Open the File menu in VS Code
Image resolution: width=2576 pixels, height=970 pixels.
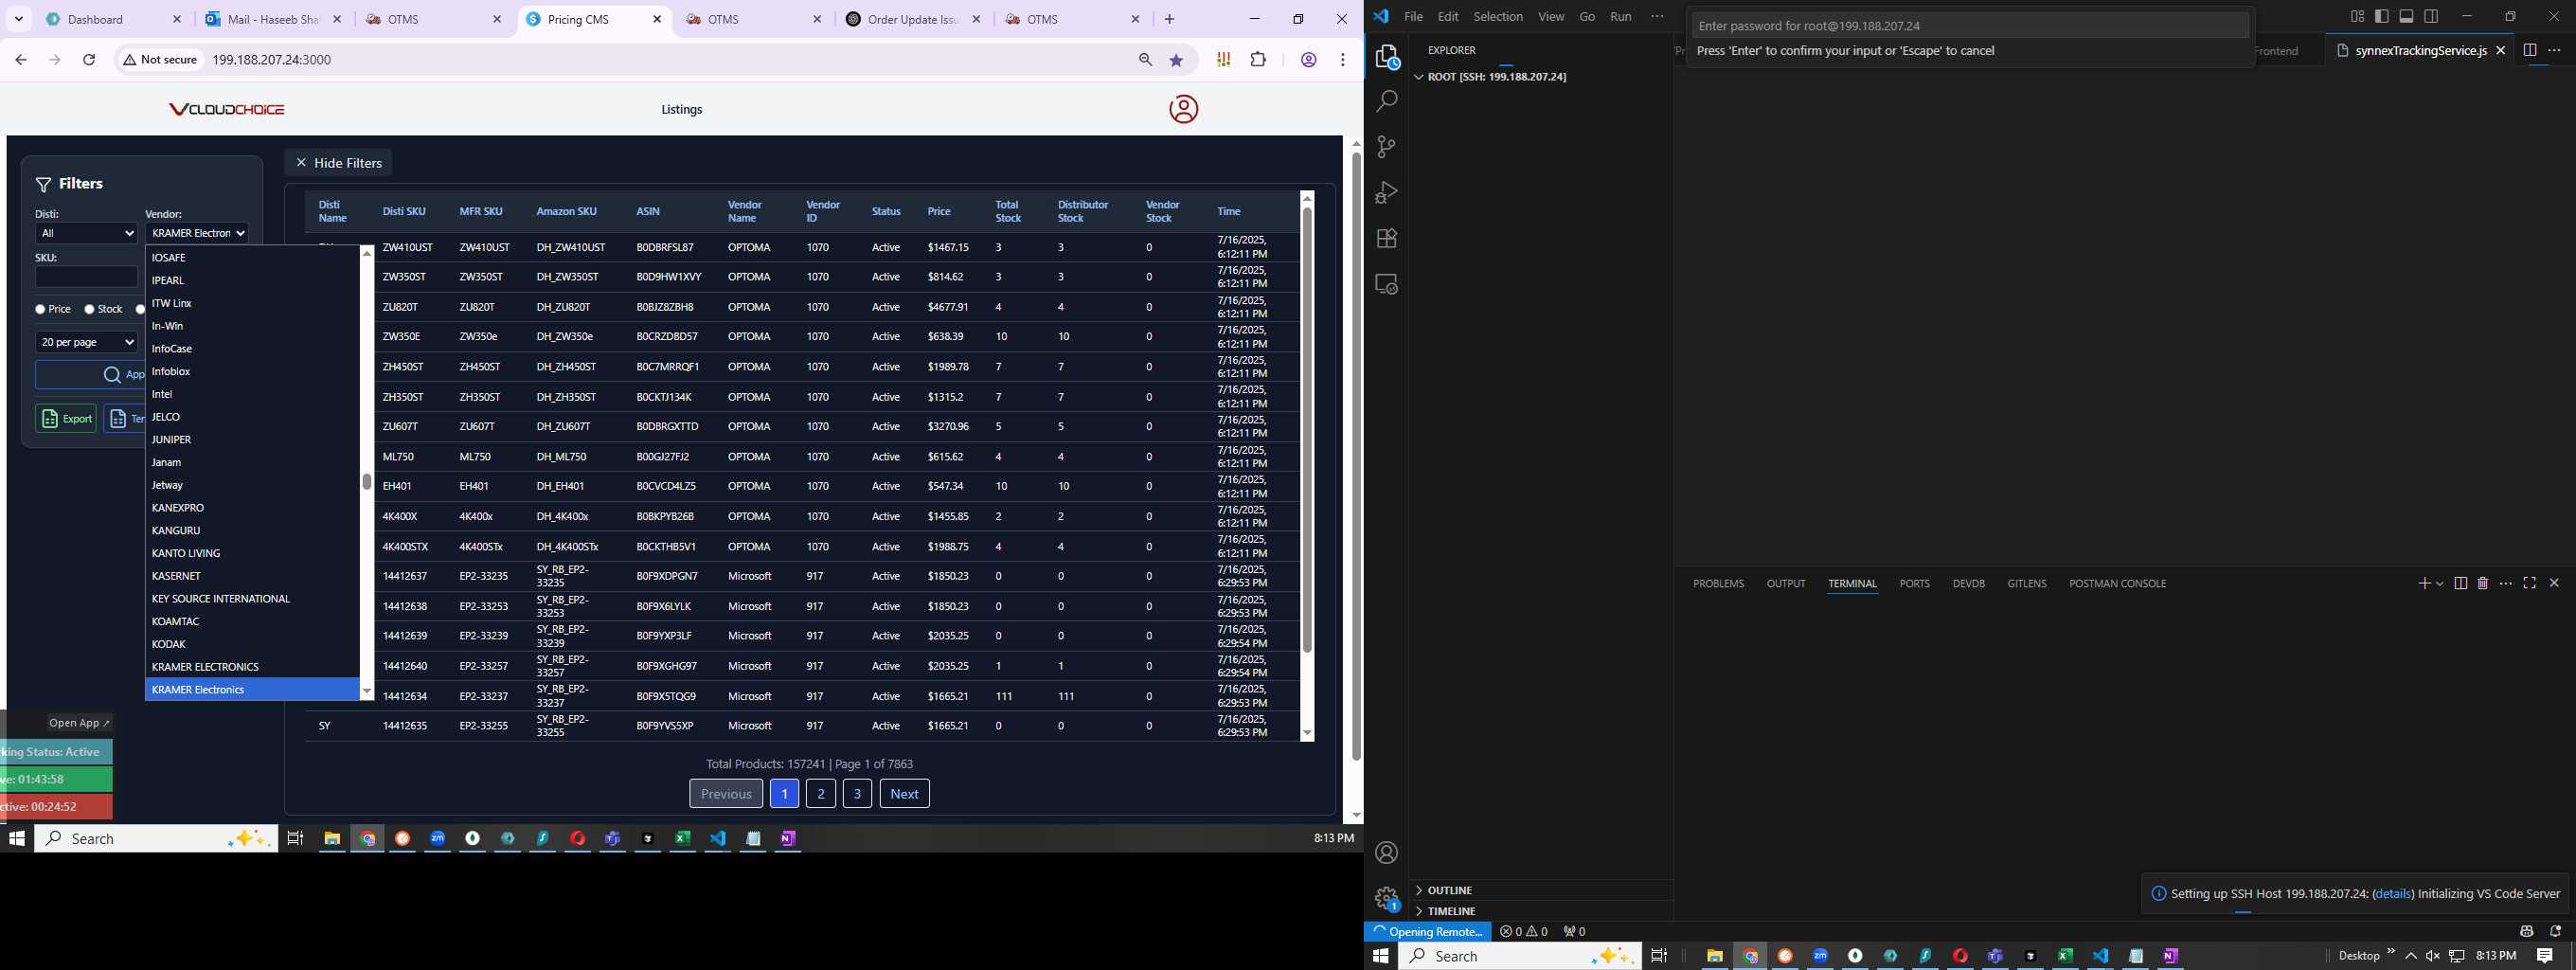tap(1413, 16)
